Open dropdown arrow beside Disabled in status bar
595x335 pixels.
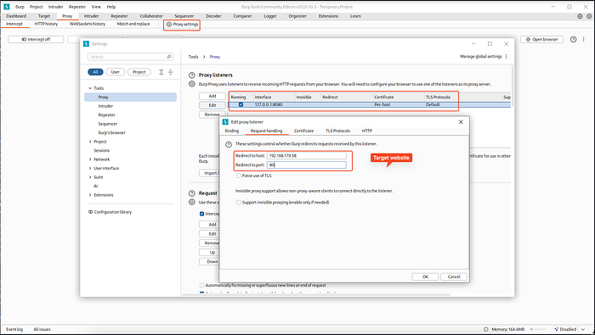pyautogui.click(x=583, y=329)
